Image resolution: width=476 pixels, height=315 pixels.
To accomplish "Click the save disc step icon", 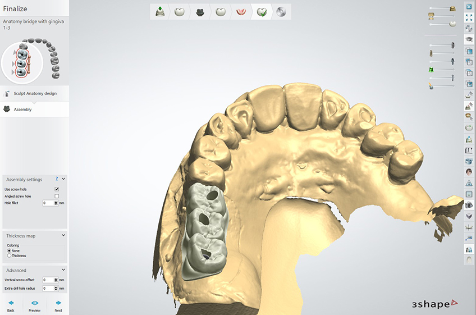I will point(281,12).
